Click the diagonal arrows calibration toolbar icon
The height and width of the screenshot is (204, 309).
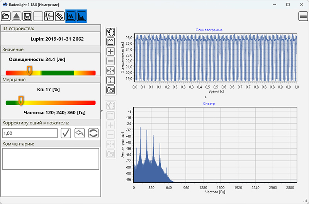coord(60,16)
